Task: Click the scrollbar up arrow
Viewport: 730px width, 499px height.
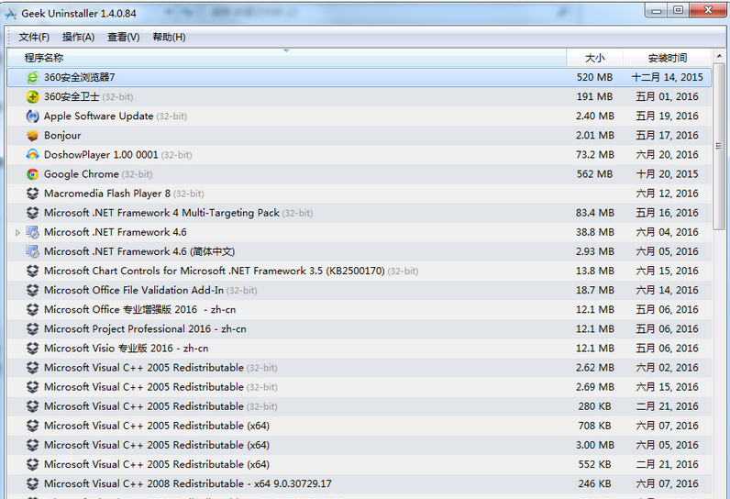Action: [719, 56]
